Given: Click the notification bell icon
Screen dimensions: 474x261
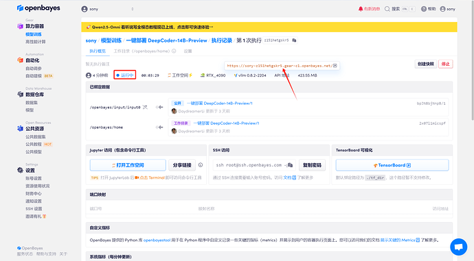Looking at the screenshot, I should click(361, 9).
